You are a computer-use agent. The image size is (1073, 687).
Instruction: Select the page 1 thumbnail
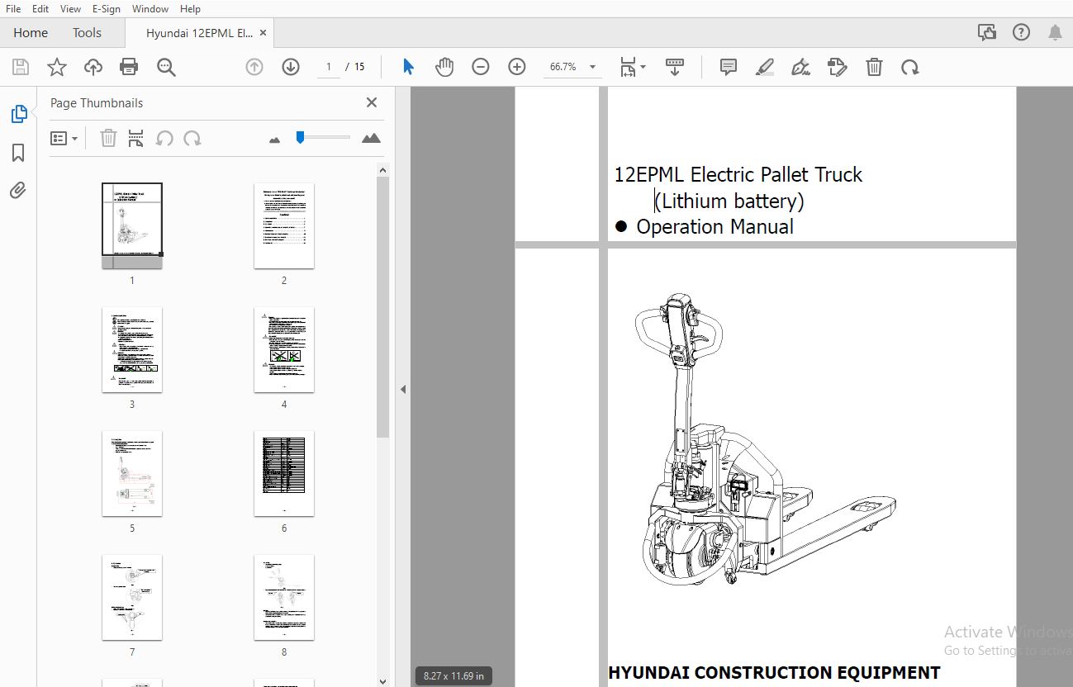click(x=132, y=225)
